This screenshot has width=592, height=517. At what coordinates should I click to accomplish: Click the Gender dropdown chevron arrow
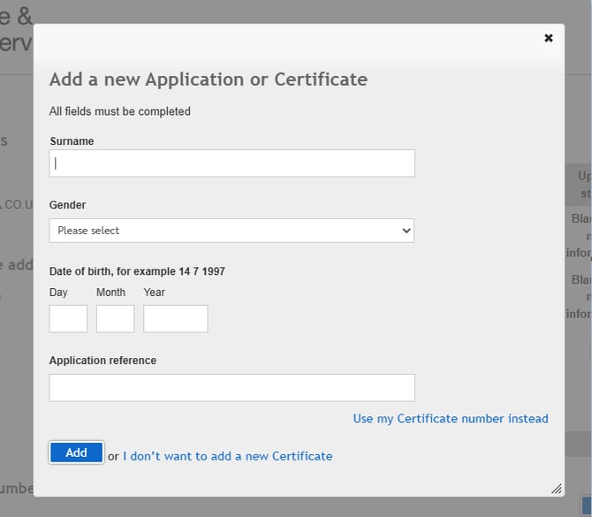pyautogui.click(x=406, y=231)
